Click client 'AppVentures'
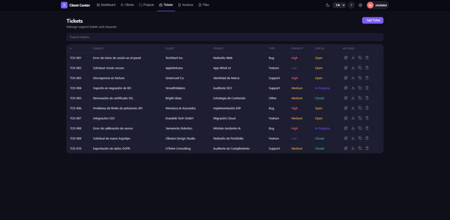 tap(174, 68)
